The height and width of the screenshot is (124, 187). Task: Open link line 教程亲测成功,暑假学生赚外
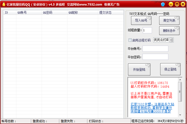(x=151, y=108)
